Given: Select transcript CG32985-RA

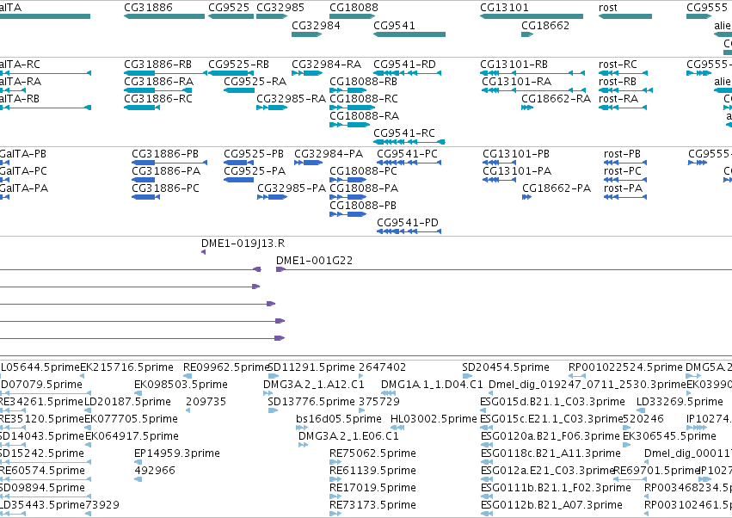Looking at the screenshot, I should coord(272,108).
